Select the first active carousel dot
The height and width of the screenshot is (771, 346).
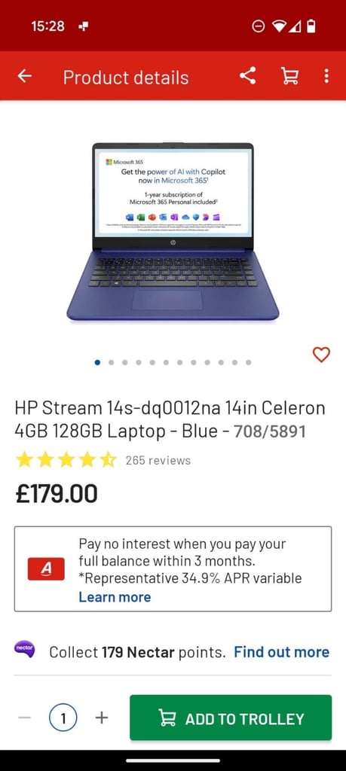[97, 362]
